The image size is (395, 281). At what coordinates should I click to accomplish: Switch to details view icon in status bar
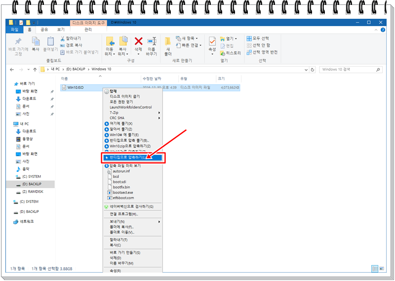(375, 268)
